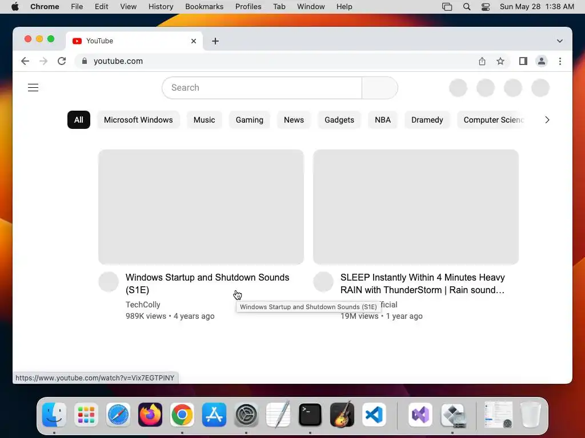The image size is (585, 438).
Task: Open the YouTube hamburger guide menu
Action: pyautogui.click(x=33, y=87)
